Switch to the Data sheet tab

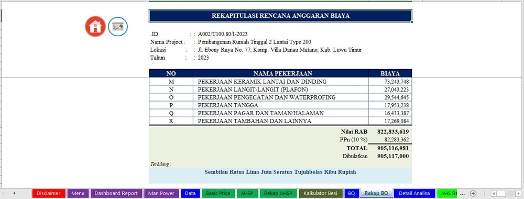[x=190, y=193]
